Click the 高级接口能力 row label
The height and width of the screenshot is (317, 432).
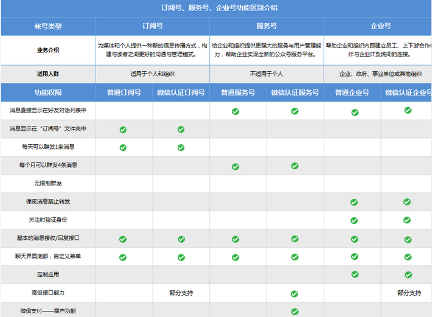pos(48,293)
